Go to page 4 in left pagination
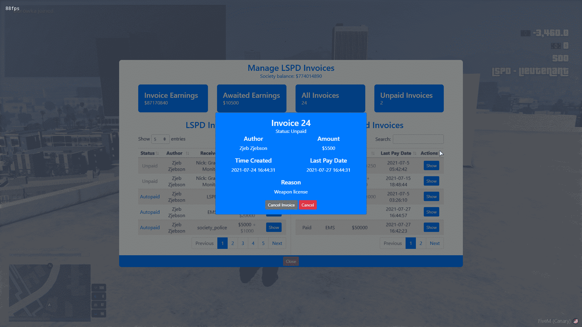The image size is (582, 327). 253,243
